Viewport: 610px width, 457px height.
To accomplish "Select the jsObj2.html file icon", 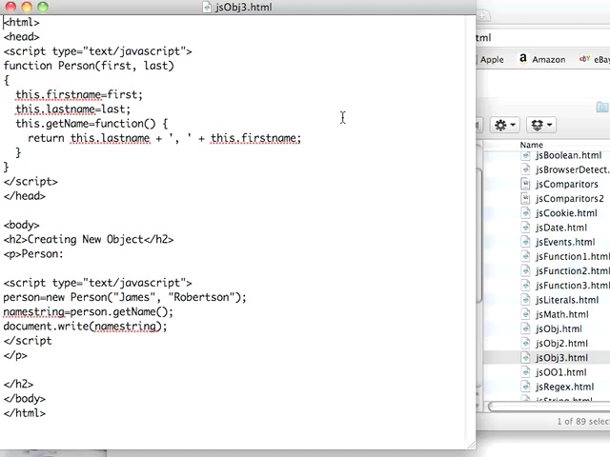I will (x=525, y=343).
